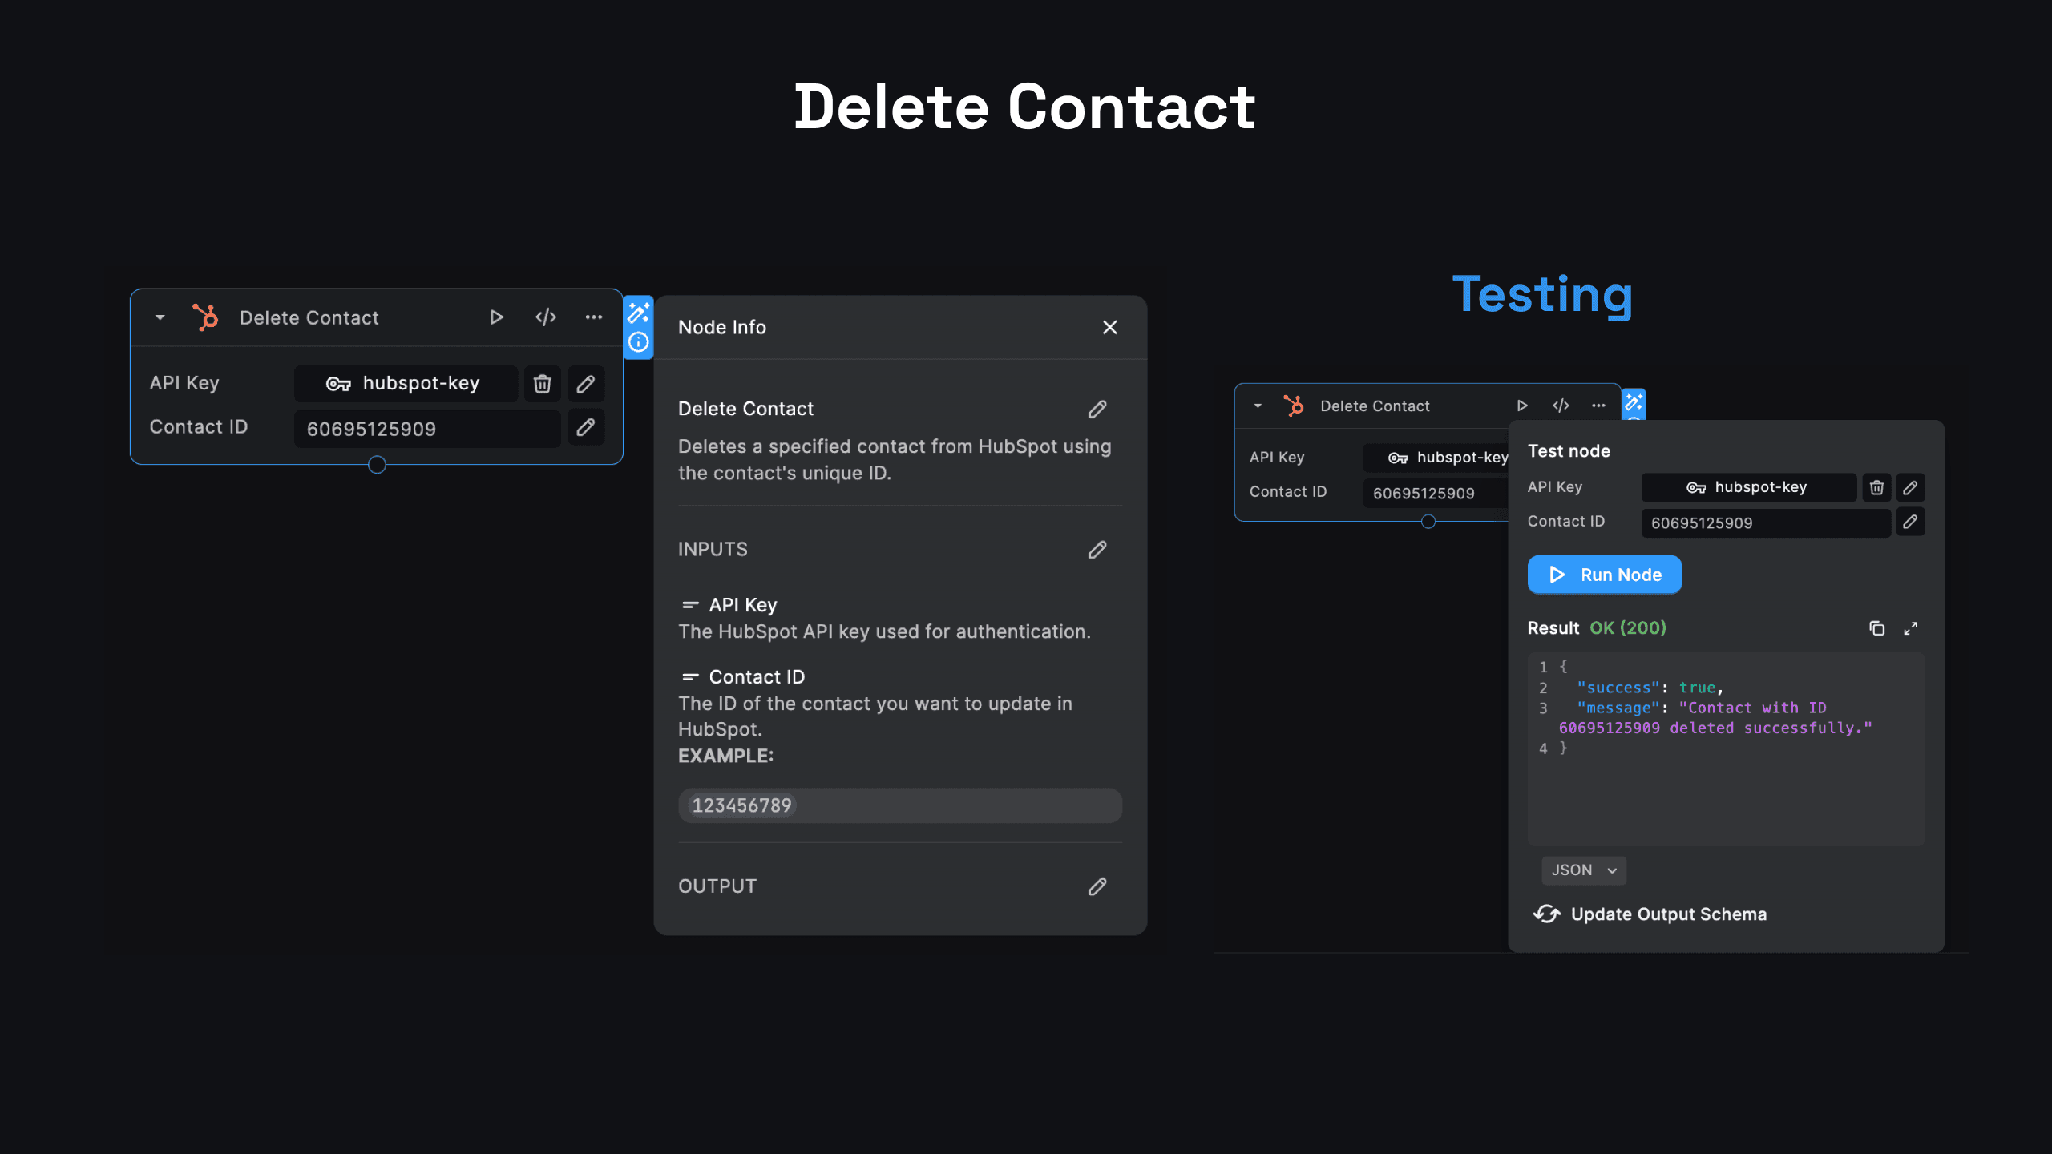Screen dimensions: 2052x1154
Task: Close the Node Info panel
Action: [x=1109, y=327]
